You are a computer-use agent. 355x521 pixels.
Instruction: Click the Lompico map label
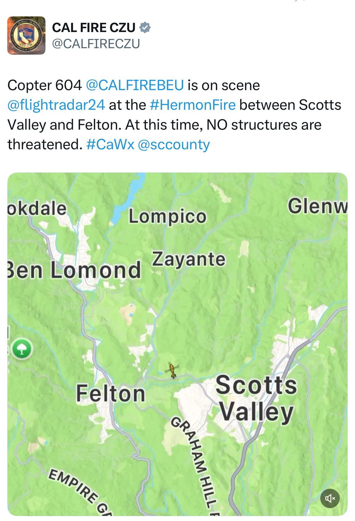click(x=167, y=217)
